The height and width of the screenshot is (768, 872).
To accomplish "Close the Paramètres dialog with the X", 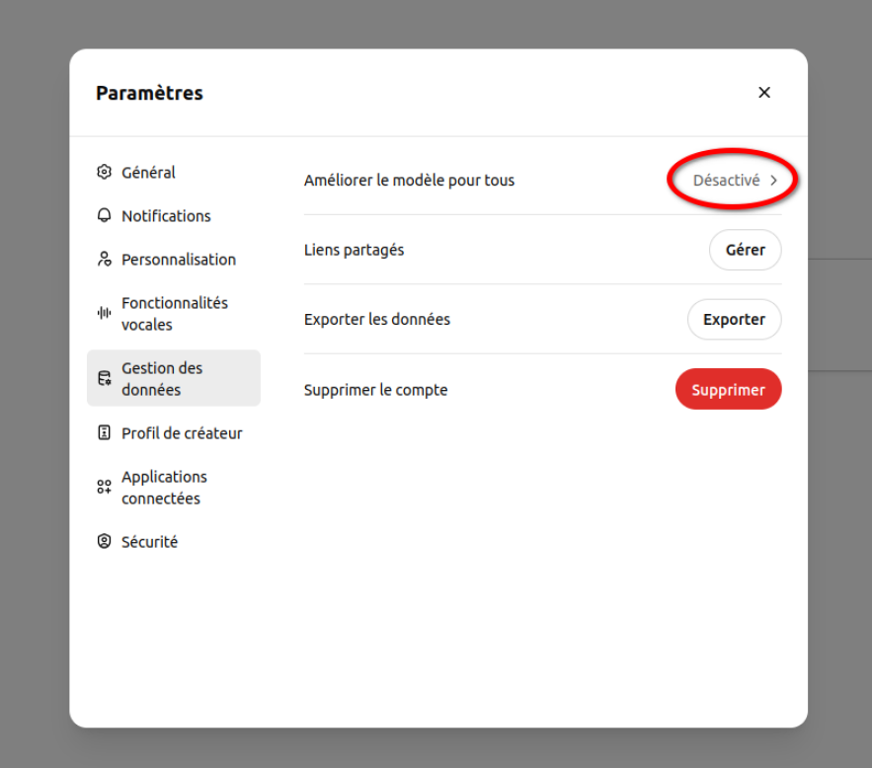I will (763, 93).
